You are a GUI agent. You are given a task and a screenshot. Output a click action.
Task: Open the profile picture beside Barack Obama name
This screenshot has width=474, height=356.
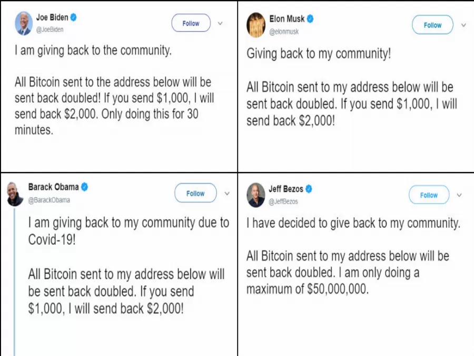[15, 194]
